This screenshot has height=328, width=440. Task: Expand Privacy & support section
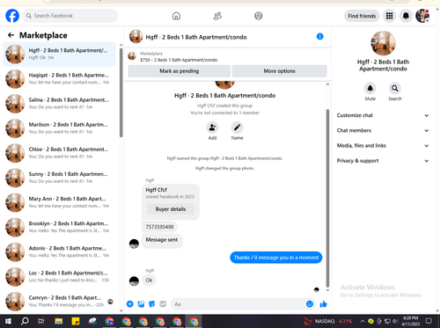[383, 161]
